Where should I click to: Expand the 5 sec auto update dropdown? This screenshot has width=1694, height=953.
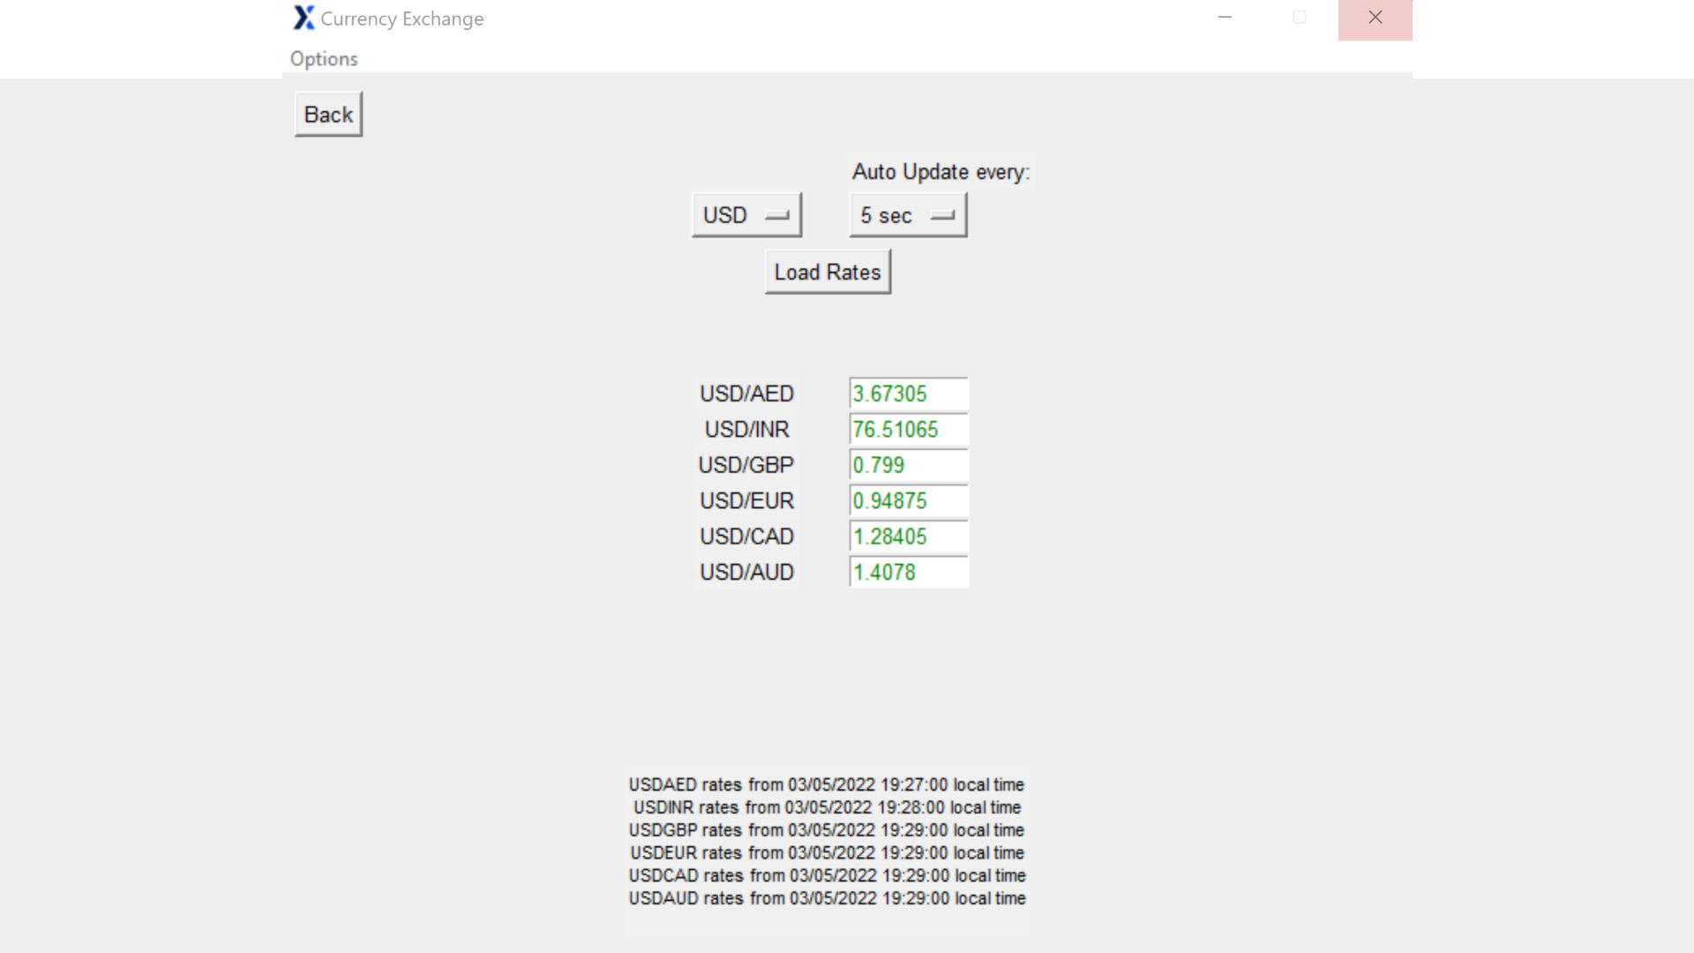pos(908,215)
